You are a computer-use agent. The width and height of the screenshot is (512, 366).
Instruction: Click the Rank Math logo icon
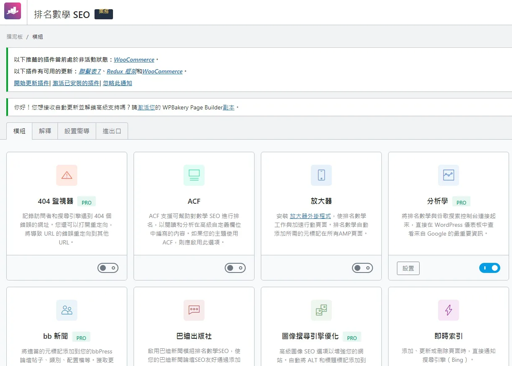click(x=13, y=11)
